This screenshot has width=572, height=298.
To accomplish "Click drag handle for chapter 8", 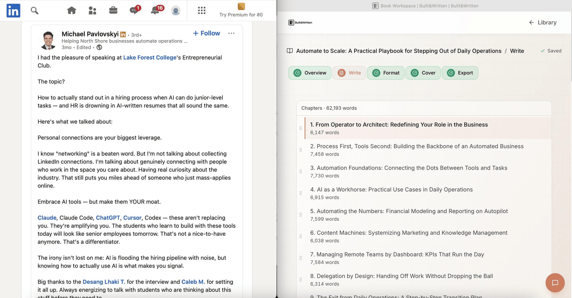I will point(300,280).
